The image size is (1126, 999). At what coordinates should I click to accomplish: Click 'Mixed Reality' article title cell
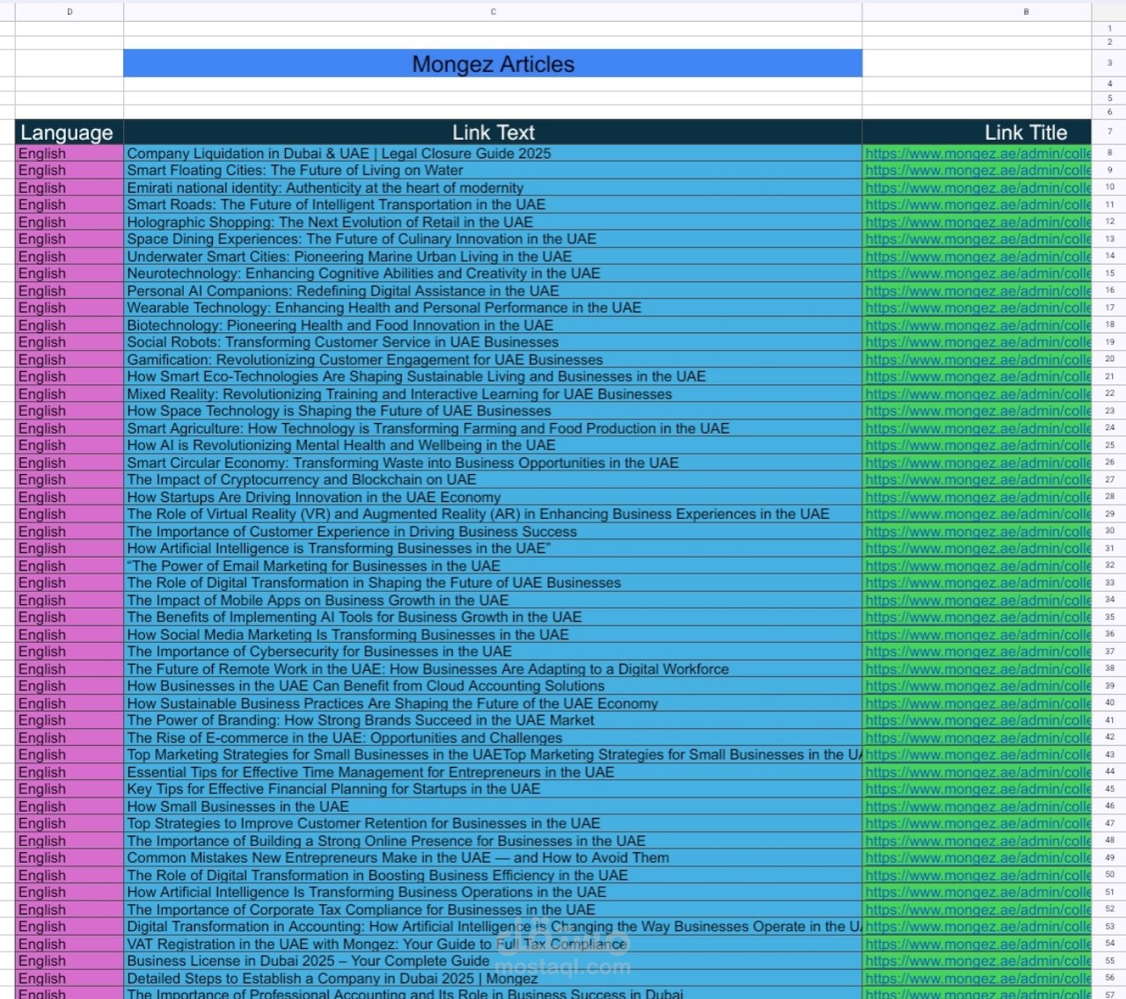(493, 394)
